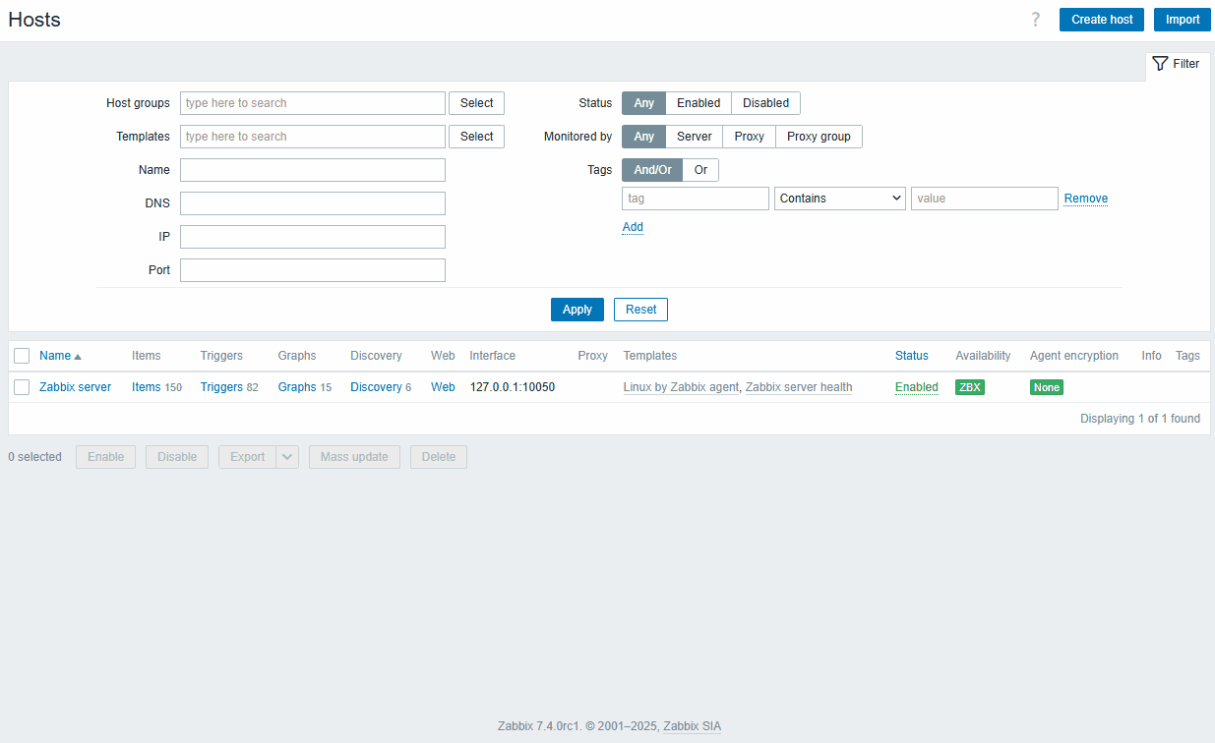Tick the select-all hosts checkbox

[x=22, y=356]
